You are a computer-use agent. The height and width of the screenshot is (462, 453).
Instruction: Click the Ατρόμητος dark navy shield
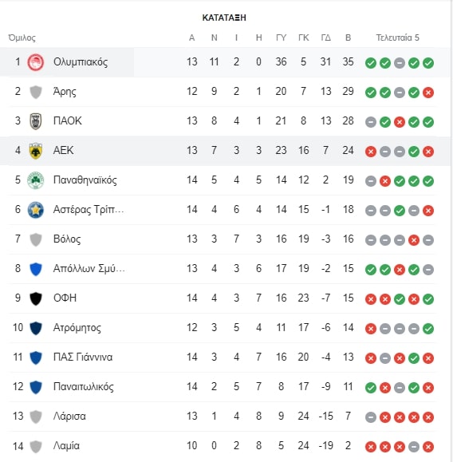[x=36, y=328]
